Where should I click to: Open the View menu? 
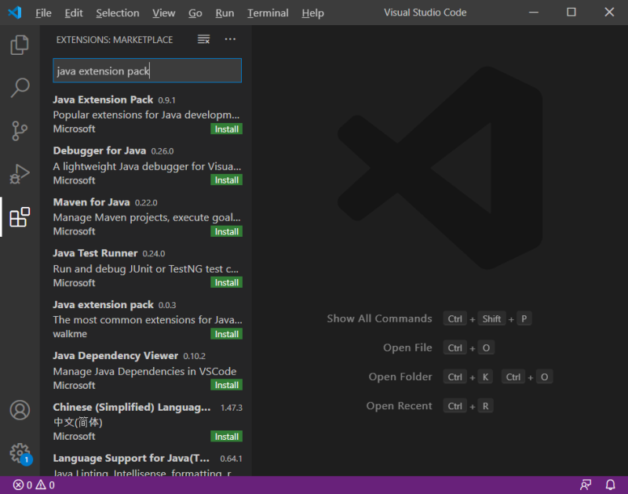point(163,13)
